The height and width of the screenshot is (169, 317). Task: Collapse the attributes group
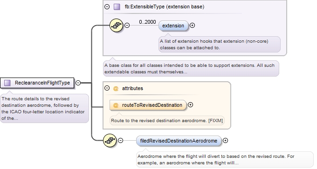click(107, 88)
